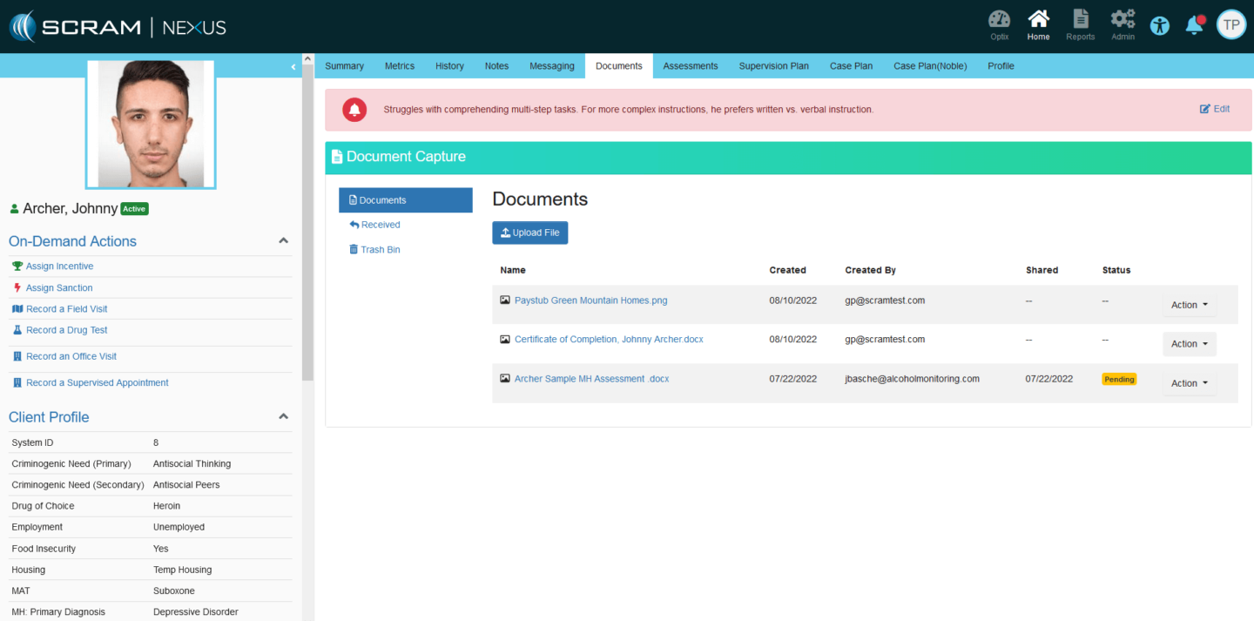Click the Upload File button
This screenshot has height=621, width=1254.
529,233
